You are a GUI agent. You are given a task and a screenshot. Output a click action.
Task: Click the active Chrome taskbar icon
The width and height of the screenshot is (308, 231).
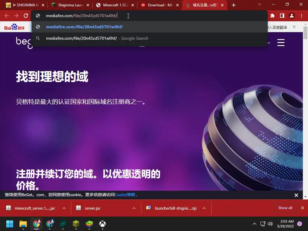(x=36, y=224)
